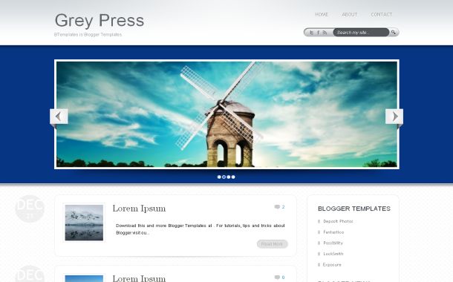Select the third slider dot
Image resolution: width=453 pixels, height=282 pixels.
[229, 177]
